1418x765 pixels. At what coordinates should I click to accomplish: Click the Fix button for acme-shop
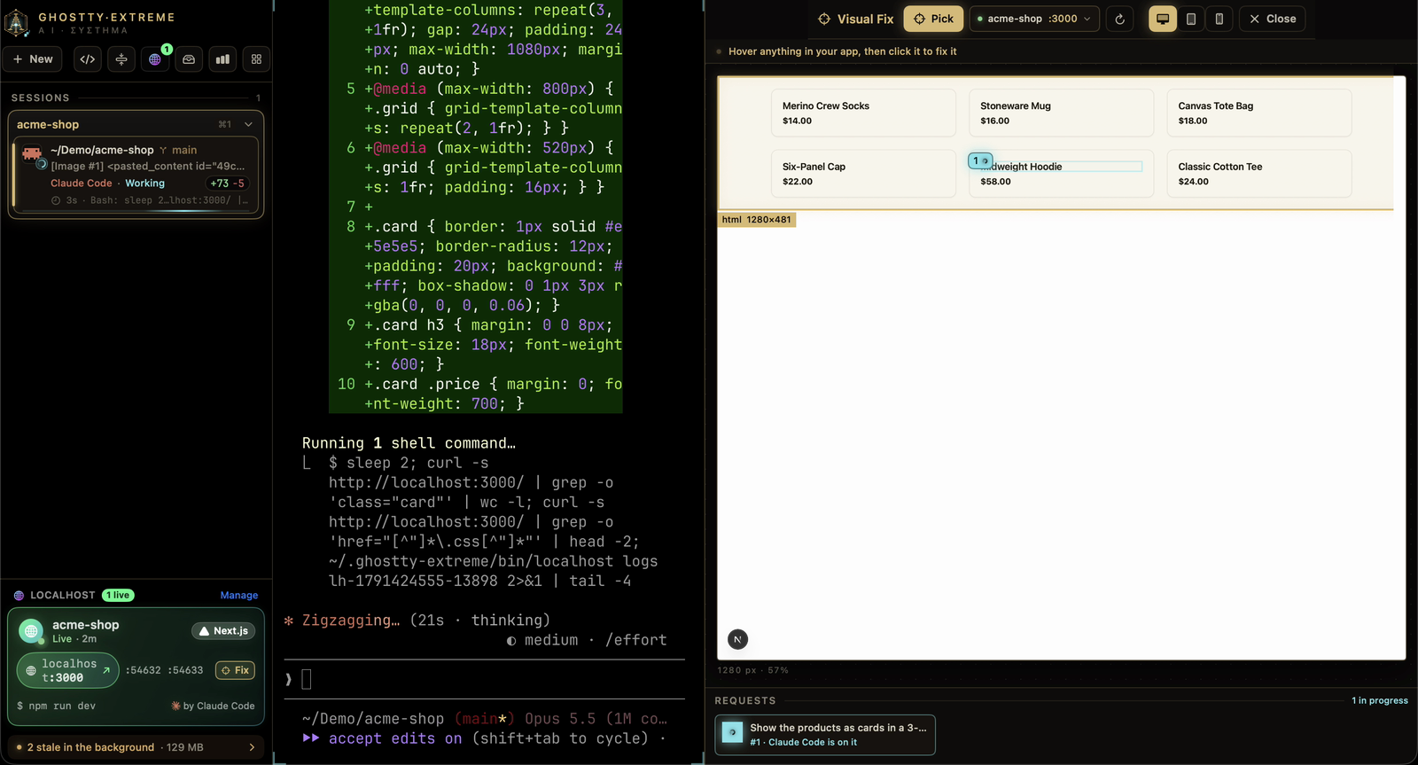coord(235,670)
